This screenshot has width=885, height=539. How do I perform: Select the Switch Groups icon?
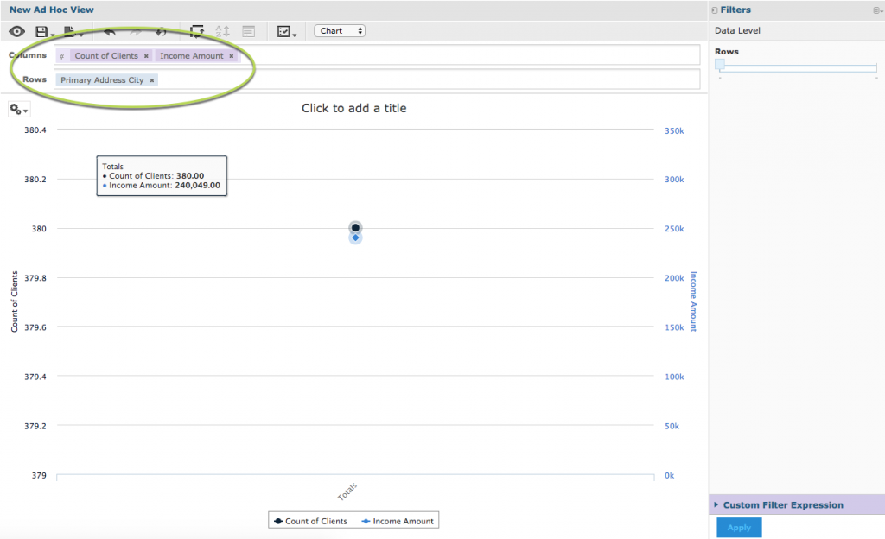[x=197, y=30]
